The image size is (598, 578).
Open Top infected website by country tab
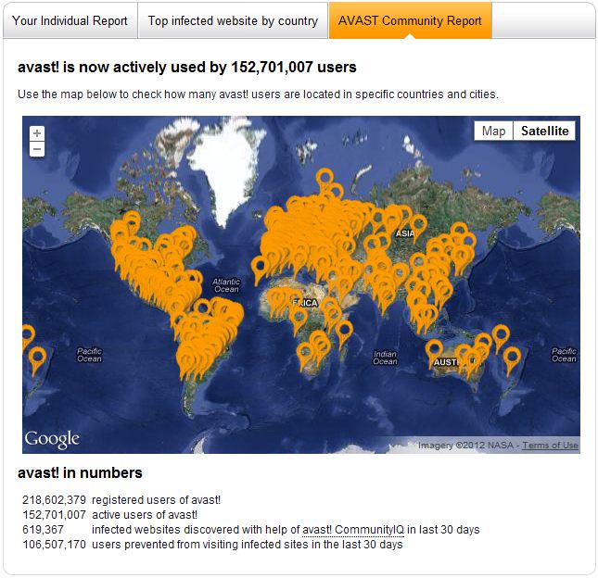click(233, 20)
